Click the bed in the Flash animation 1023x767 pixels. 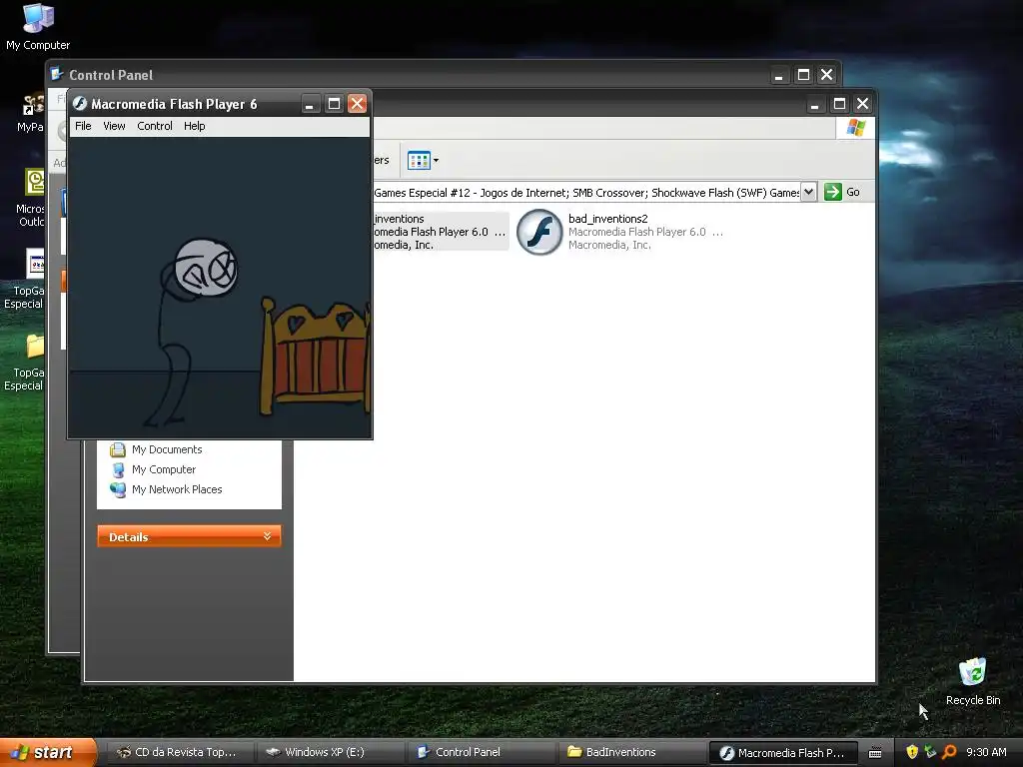[x=315, y=356]
